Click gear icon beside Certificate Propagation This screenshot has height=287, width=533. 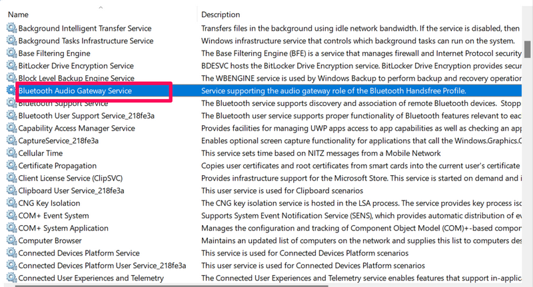tap(11, 166)
